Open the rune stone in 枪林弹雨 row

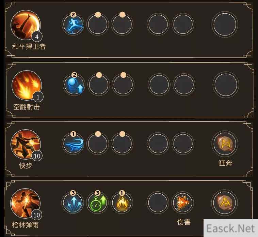[x=224, y=203]
